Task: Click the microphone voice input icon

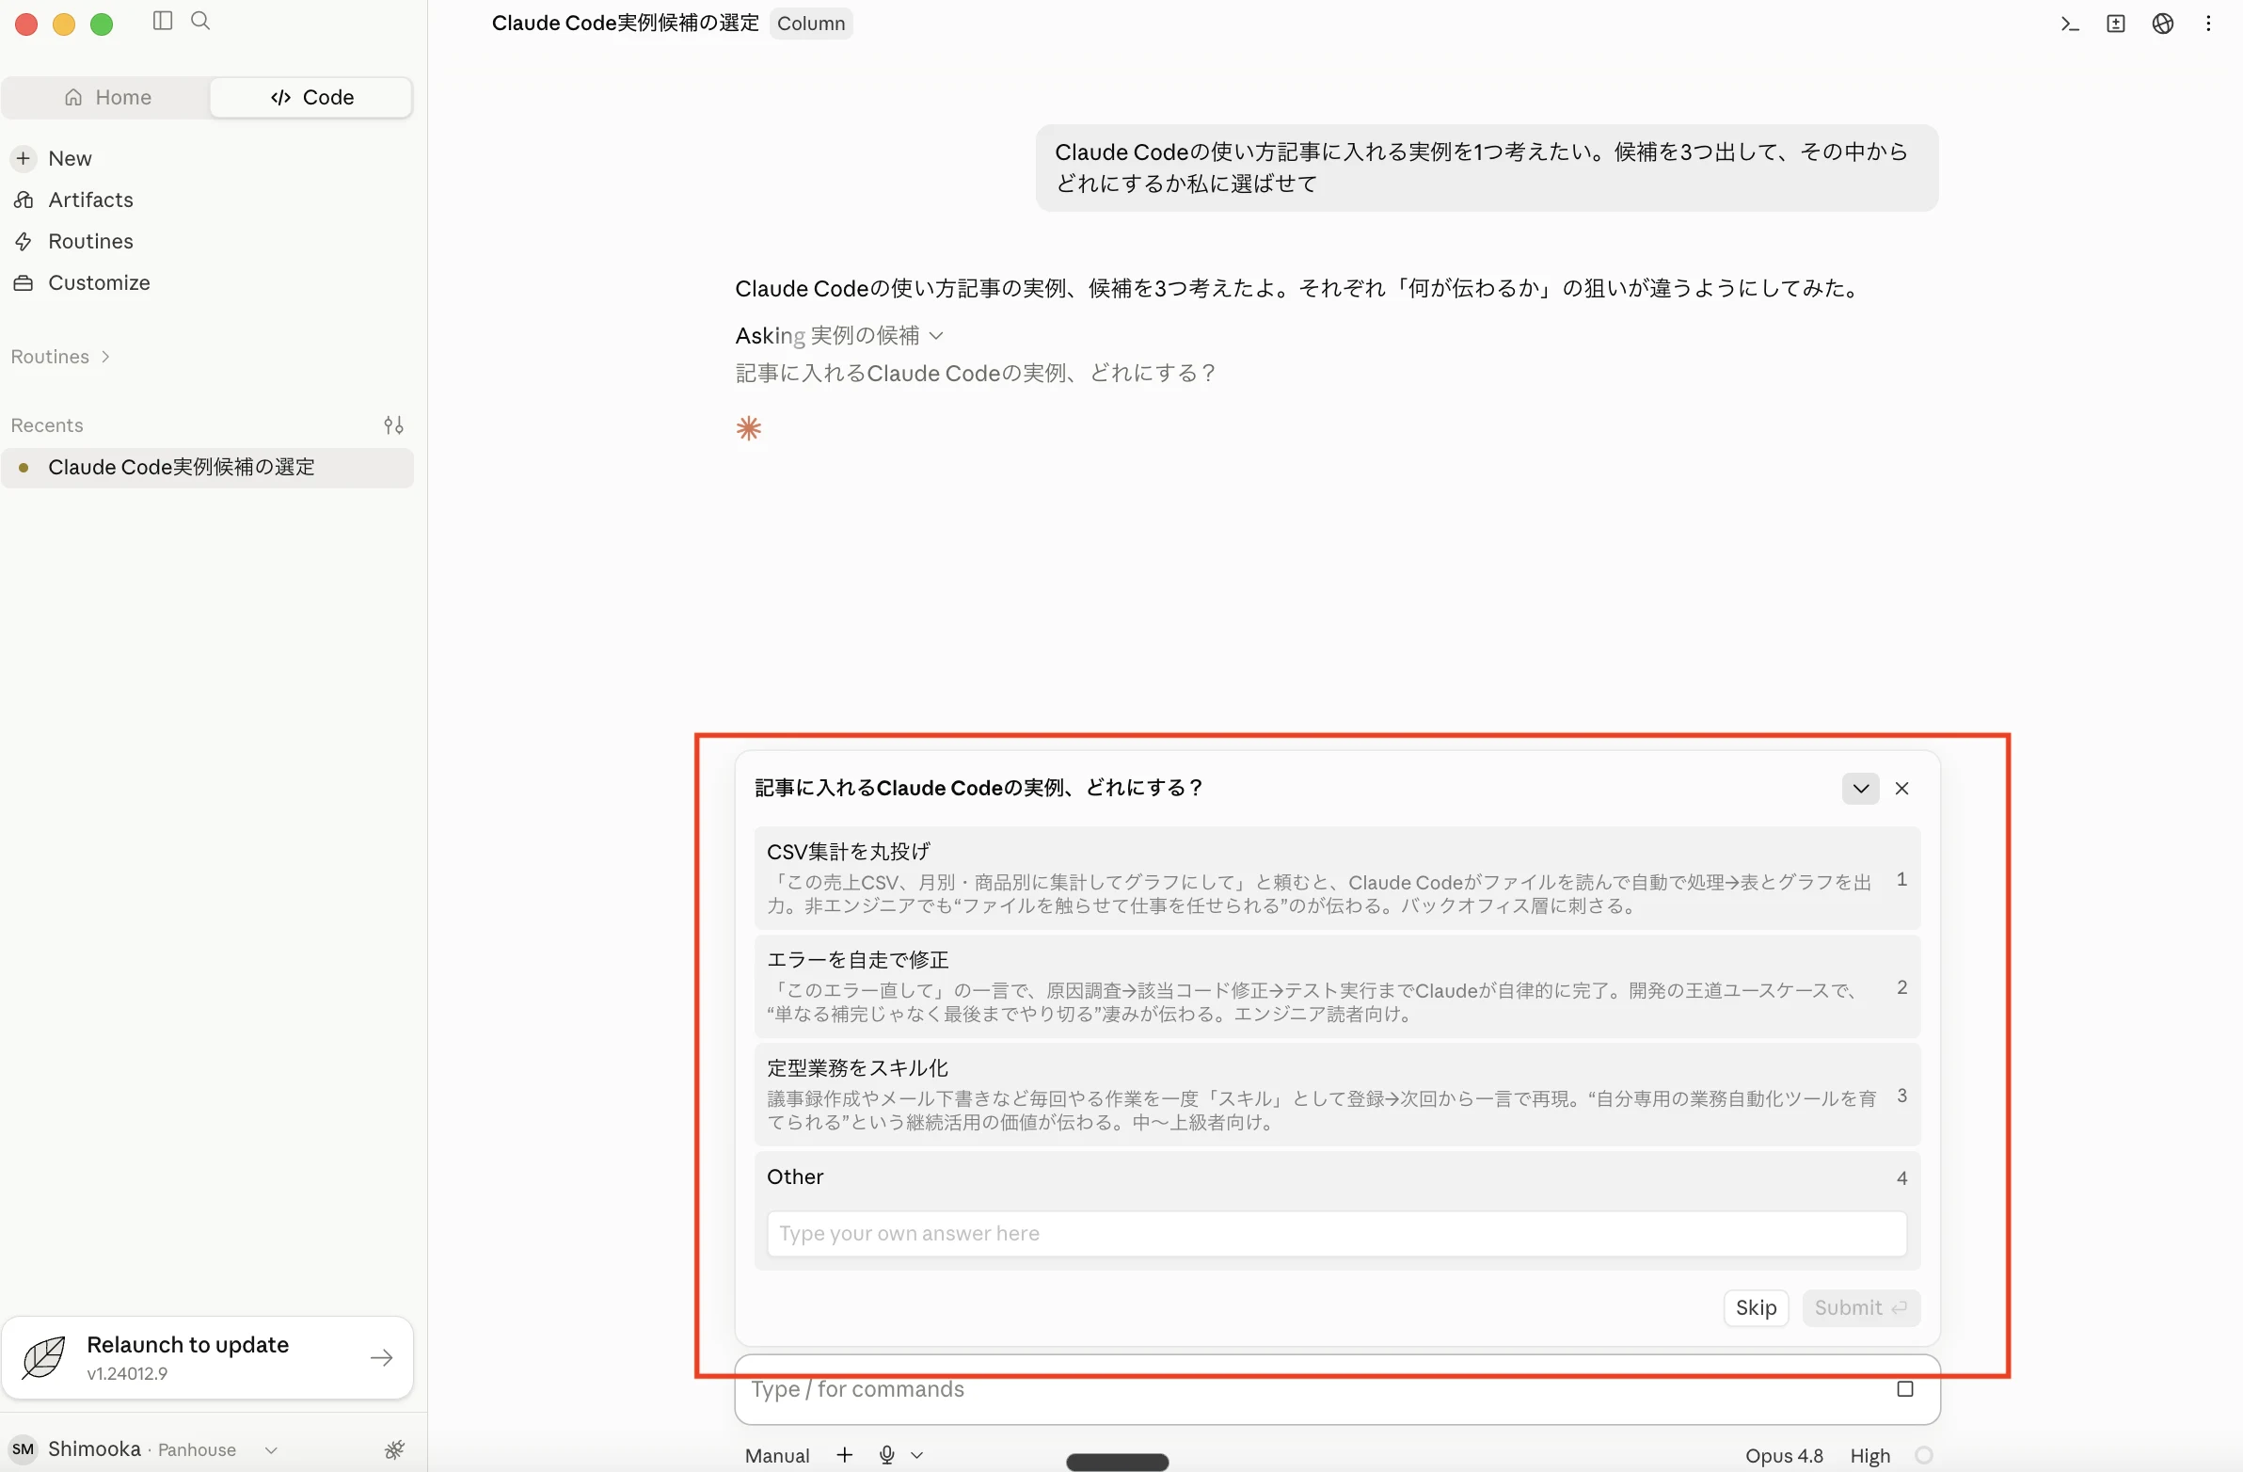Action: pyautogui.click(x=886, y=1455)
